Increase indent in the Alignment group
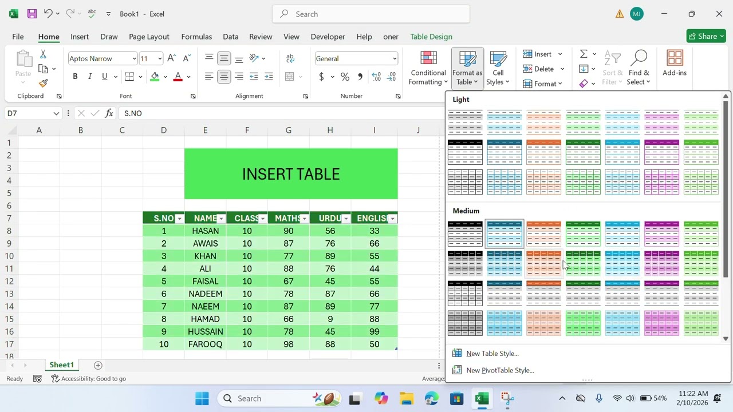 (269, 77)
